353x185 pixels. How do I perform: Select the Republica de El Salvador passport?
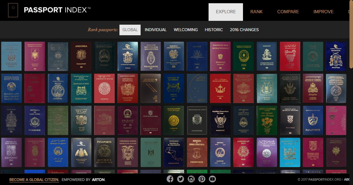click(x=174, y=152)
